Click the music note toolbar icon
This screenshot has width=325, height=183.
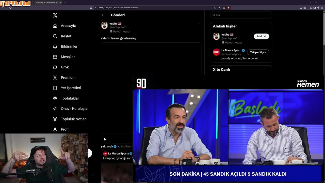point(311,8)
